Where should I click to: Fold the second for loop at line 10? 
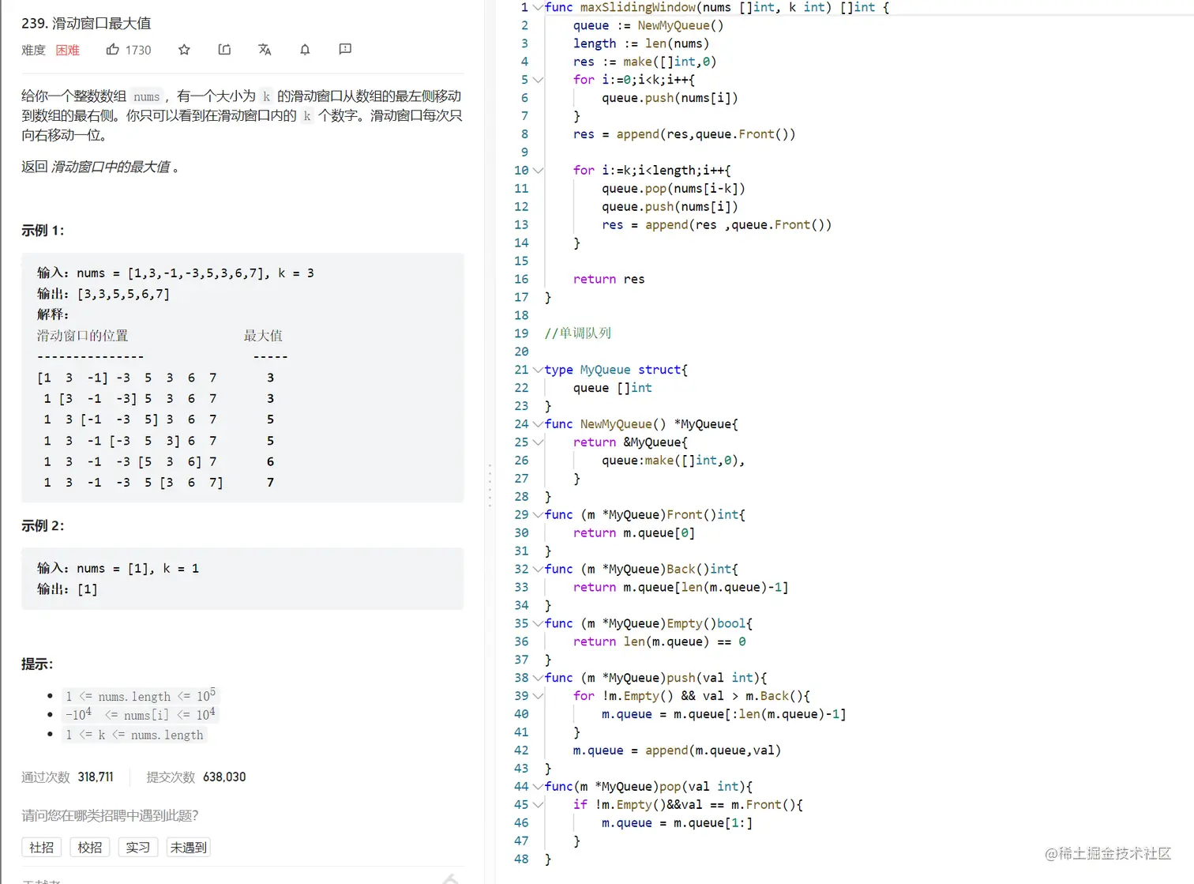[538, 171]
